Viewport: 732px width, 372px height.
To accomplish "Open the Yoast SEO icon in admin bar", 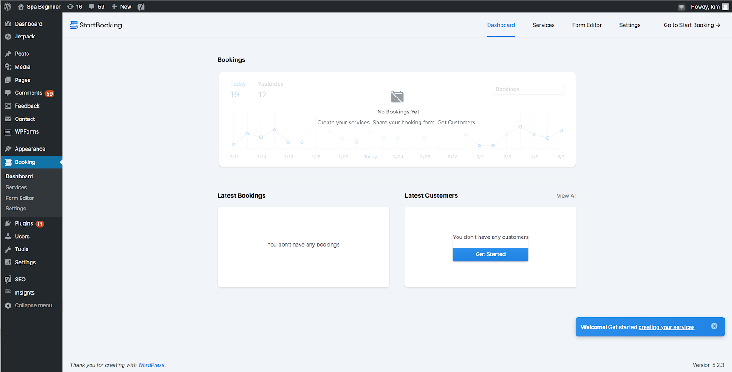I will tap(141, 6).
